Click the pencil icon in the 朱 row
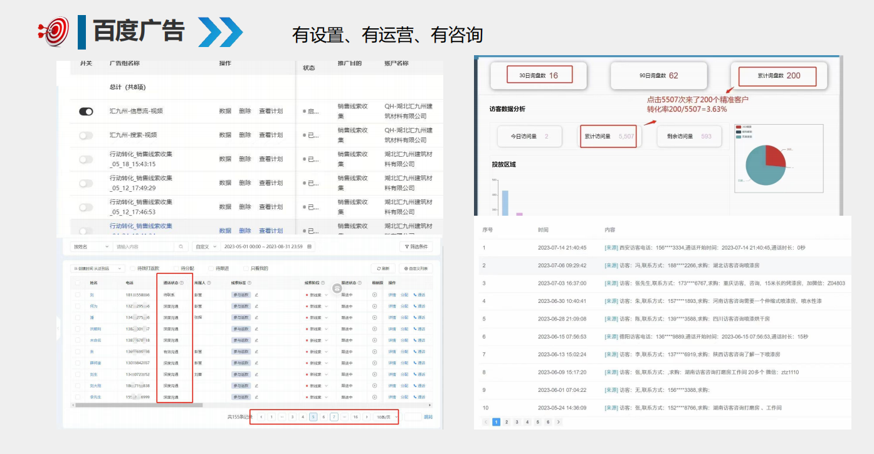Screen dimensions: 874x454 pyautogui.click(x=256, y=352)
